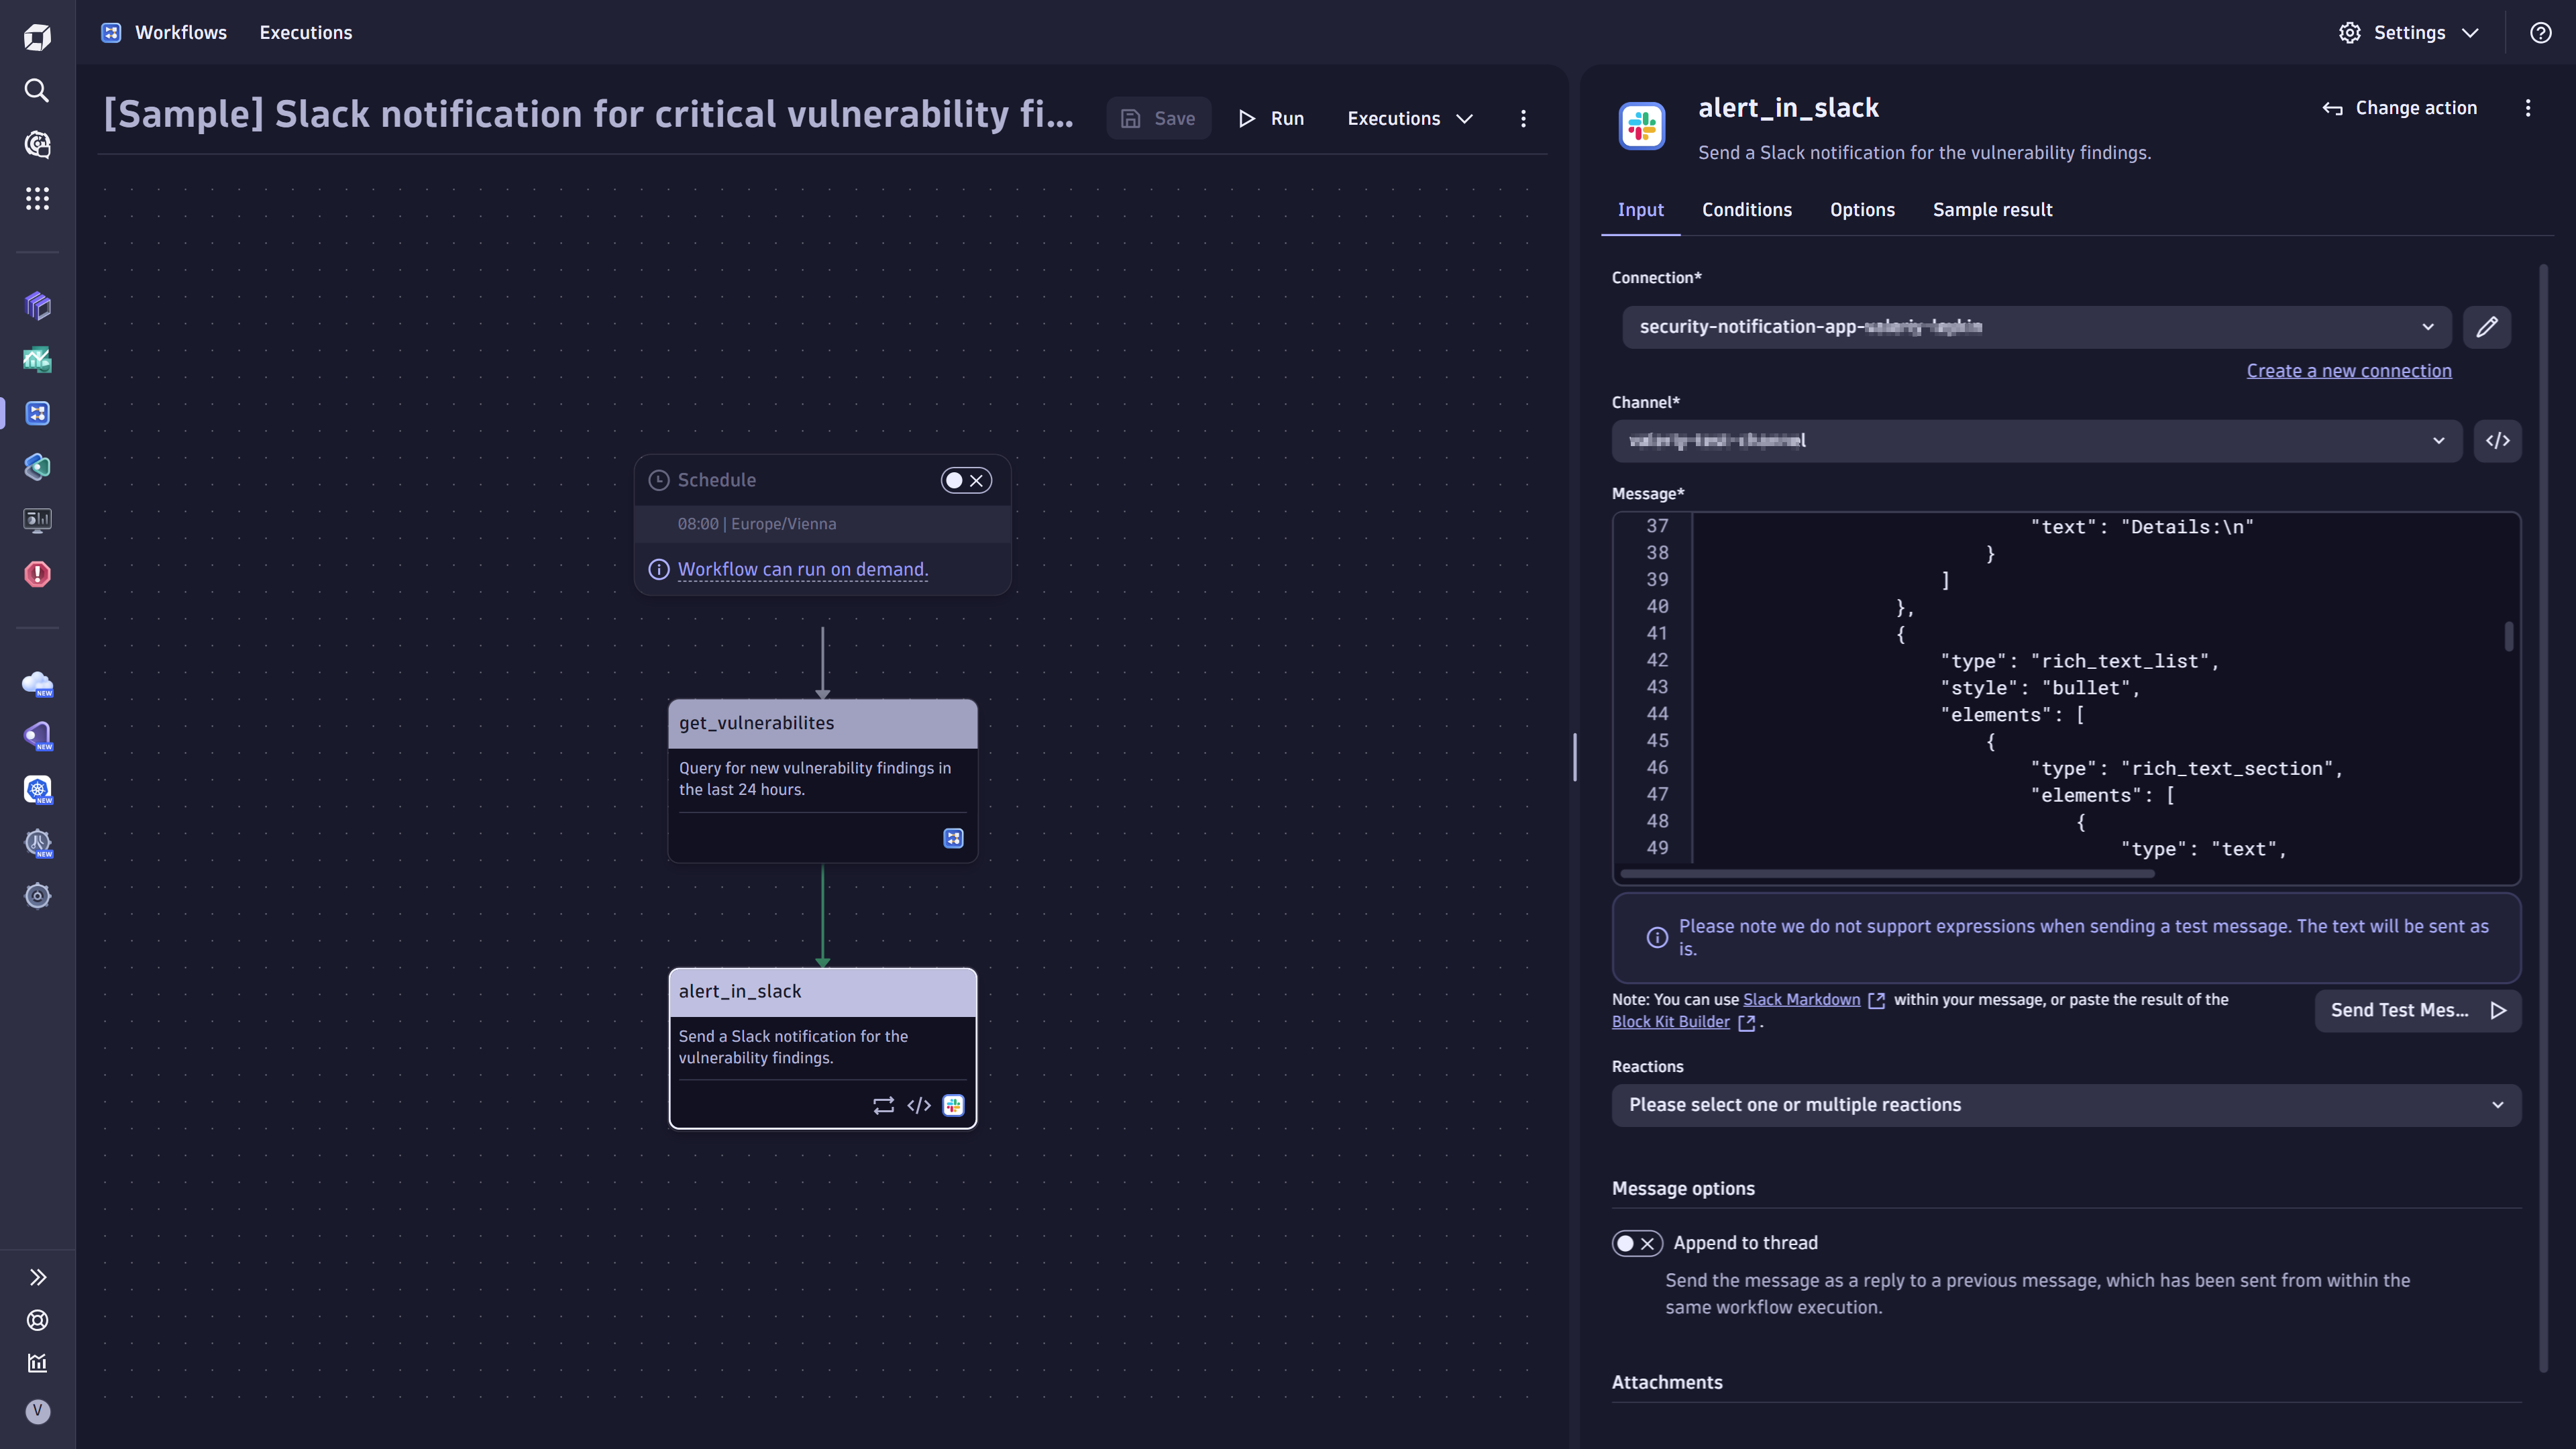2576x1449 pixels.
Task: Open the help icon in top bar
Action: click(2540, 33)
